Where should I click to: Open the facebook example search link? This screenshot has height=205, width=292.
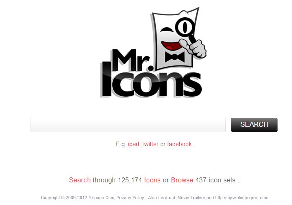pyautogui.click(x=179, y=144)
